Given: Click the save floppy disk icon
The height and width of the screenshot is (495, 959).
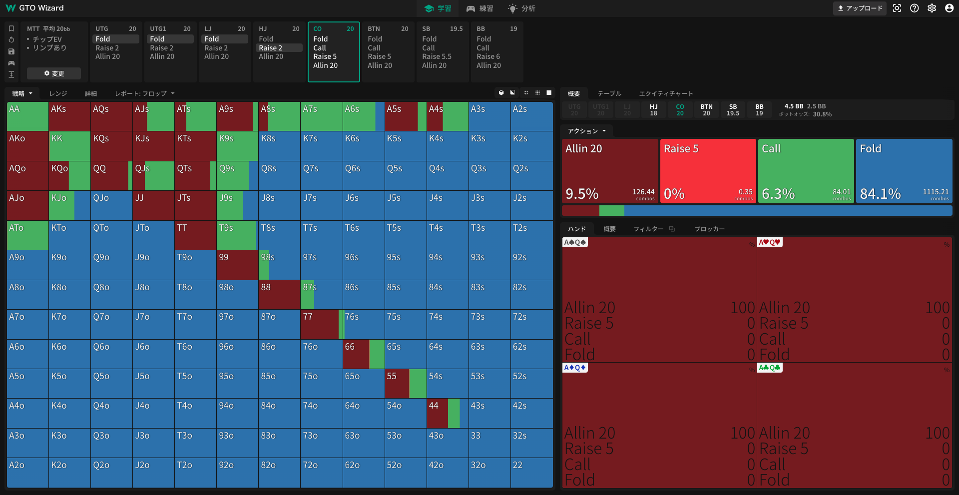Looking at the screenshot, I should tap(11, 51).
